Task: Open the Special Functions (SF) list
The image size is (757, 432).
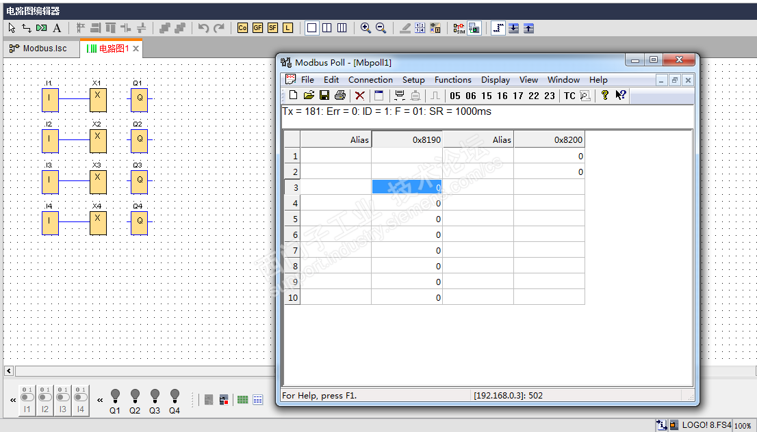Action: point(273,28)
